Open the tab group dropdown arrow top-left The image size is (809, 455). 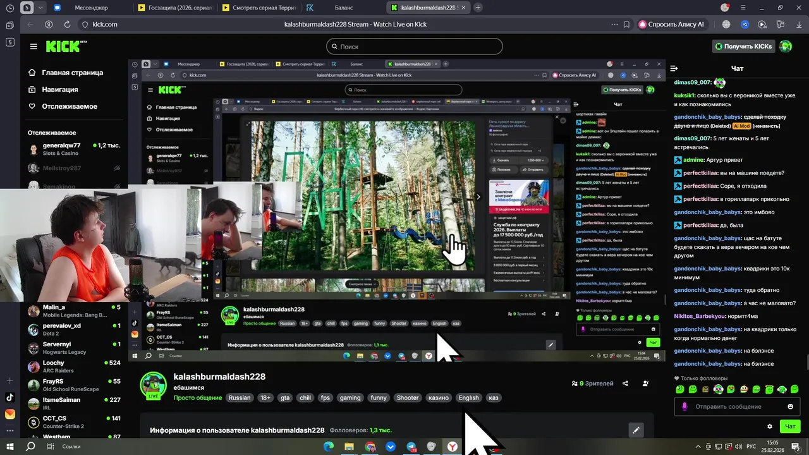(42, 8)
